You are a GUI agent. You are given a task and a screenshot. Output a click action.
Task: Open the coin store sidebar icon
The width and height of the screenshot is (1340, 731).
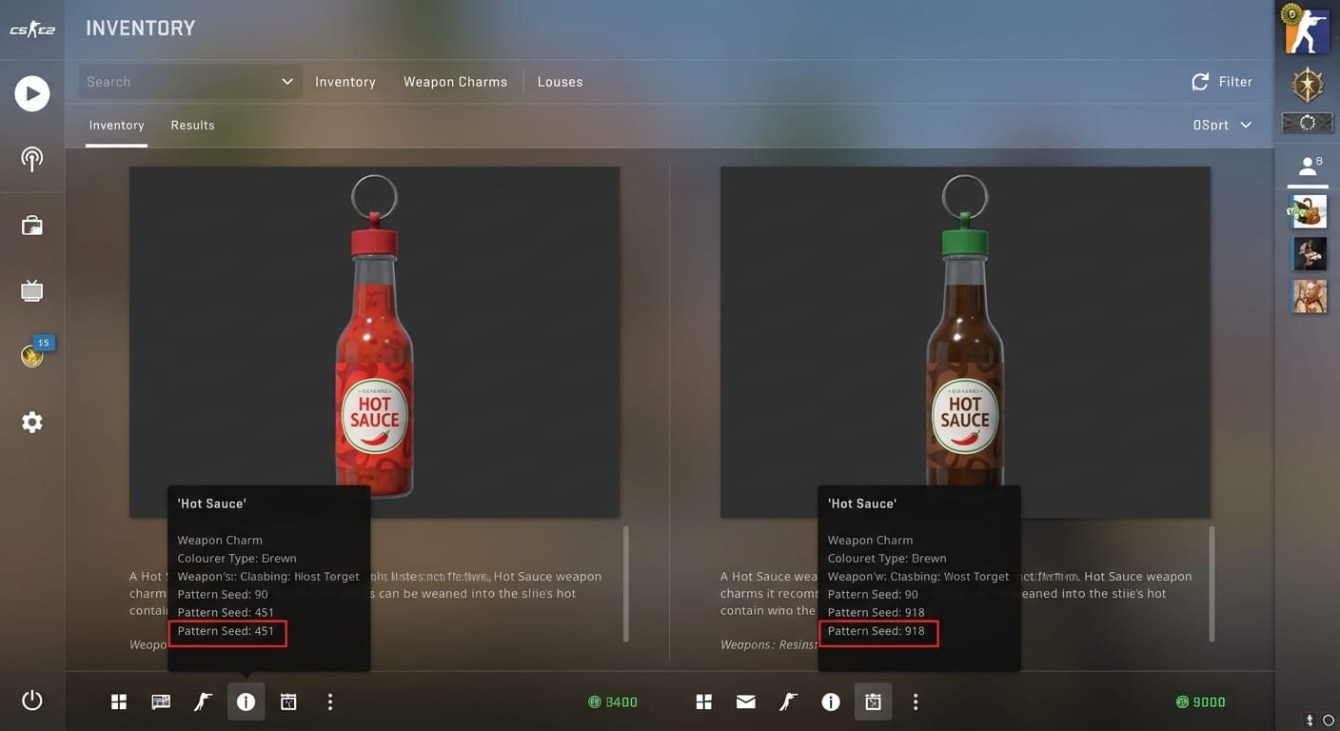click(32, 356)
